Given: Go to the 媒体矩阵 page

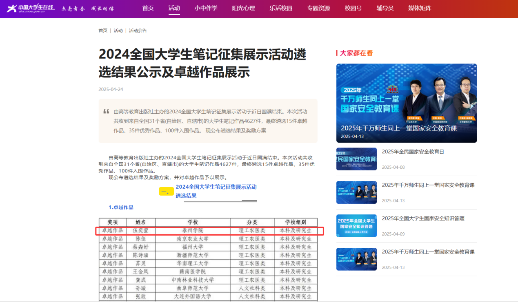Looking at the screenshot, I should click(x=420, y=8).
